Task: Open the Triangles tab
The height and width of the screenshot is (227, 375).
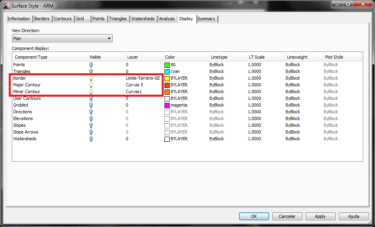Action: pos(118,19)
